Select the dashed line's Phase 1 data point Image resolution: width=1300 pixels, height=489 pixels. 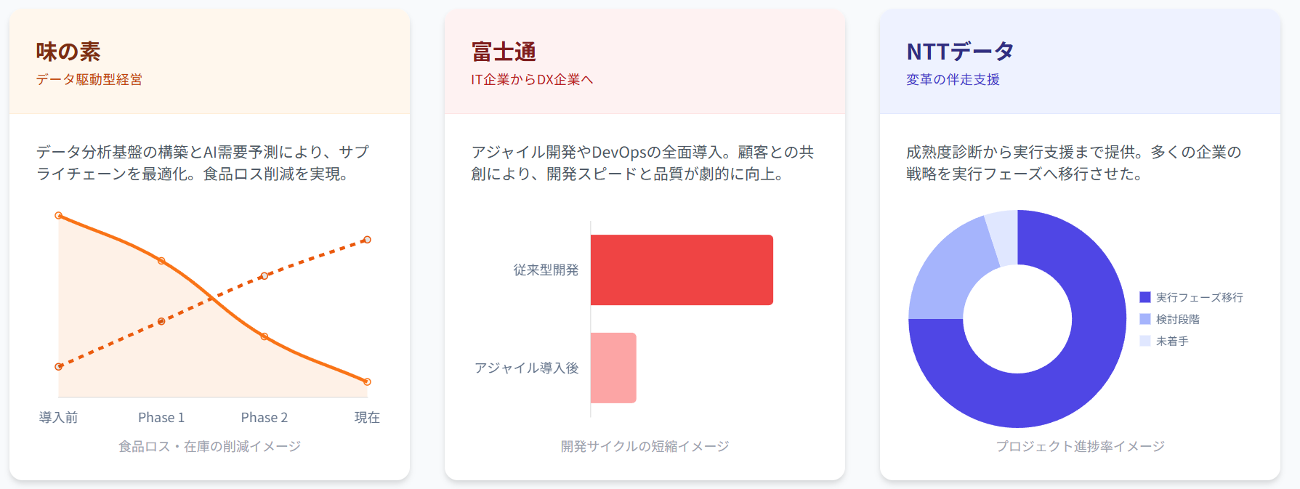(161, 321)
